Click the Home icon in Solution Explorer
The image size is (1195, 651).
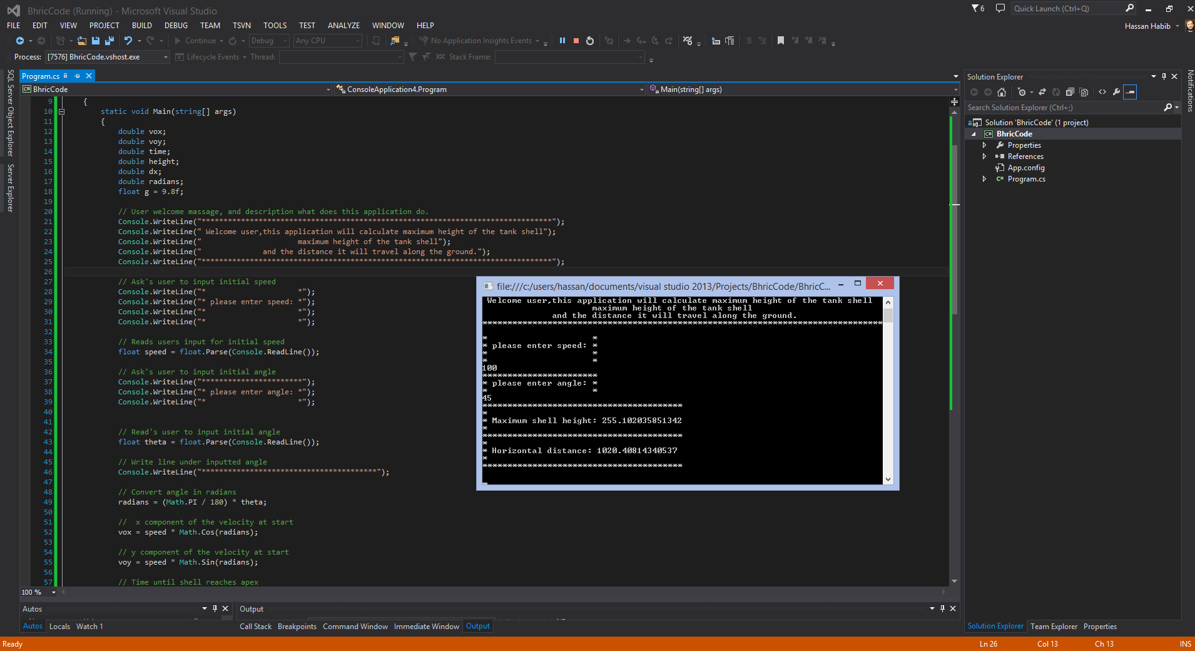pyautogui.click(x=1002, y=92)
